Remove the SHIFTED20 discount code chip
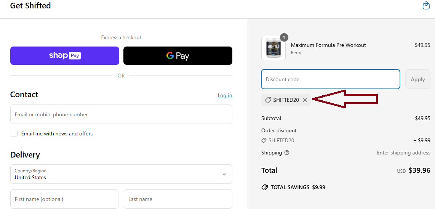Image resolution: width=435 pixels, height=209 pixels. tap(305, 100)
